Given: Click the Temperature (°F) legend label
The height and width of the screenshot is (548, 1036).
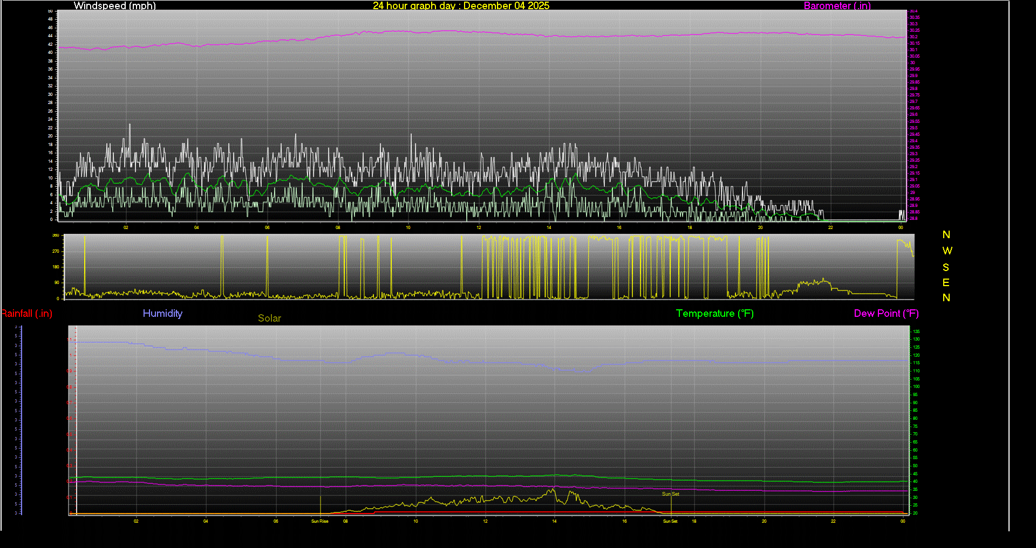Looking at the screenshot, I should pyautogui.click(x=714, y=313).
